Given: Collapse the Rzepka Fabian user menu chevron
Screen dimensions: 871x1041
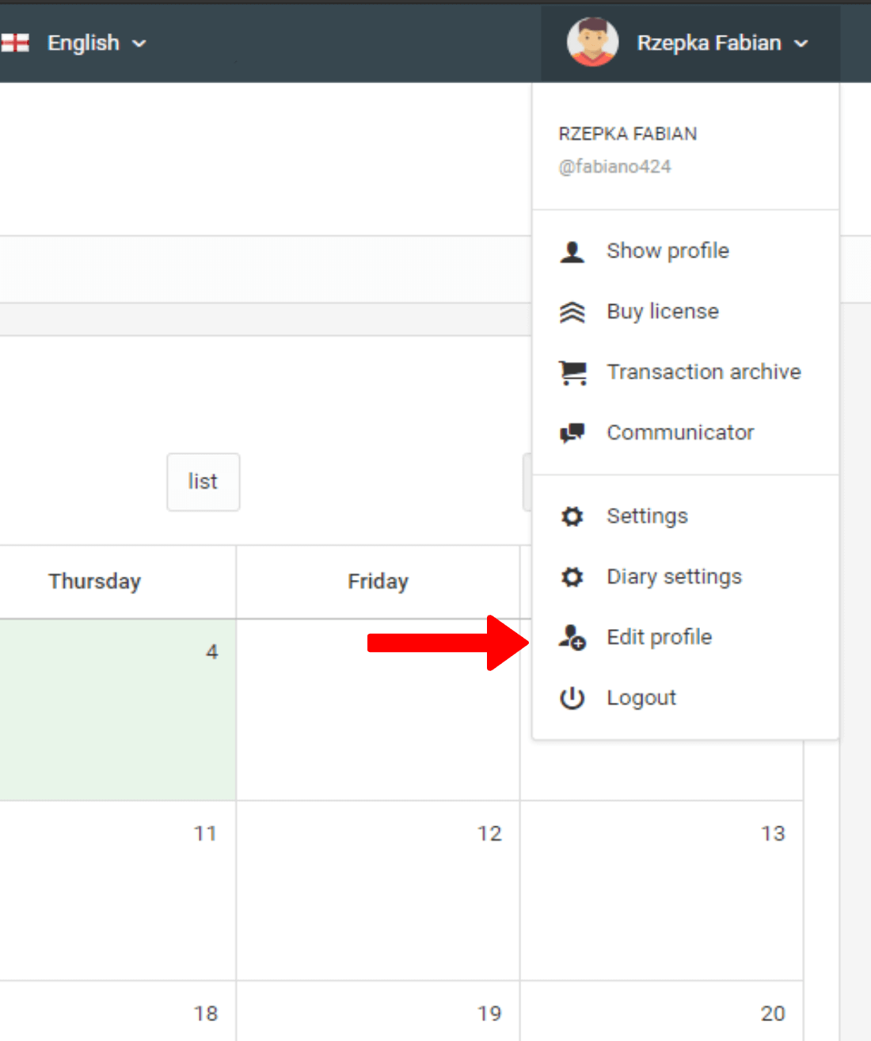Looking at the screenshot, I should pos(801,44).
